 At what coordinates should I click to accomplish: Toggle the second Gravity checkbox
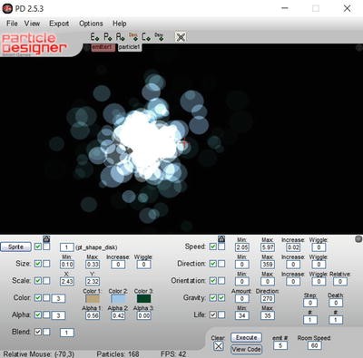(x=221, y=298)
